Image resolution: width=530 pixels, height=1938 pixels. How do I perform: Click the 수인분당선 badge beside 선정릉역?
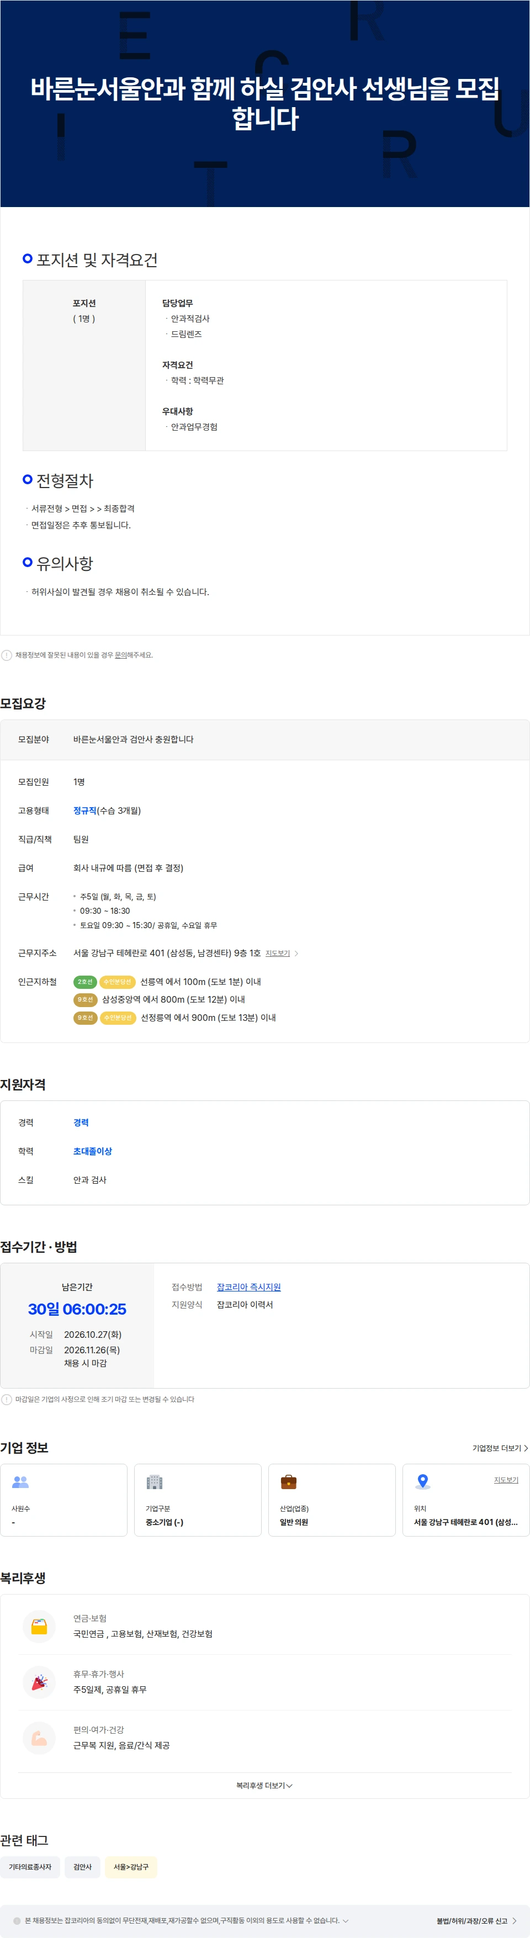click(x=117, y=1018)
